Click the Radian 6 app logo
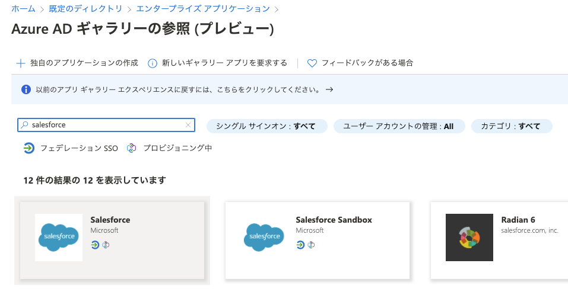 pyautogui.click(x=469, y=237)
